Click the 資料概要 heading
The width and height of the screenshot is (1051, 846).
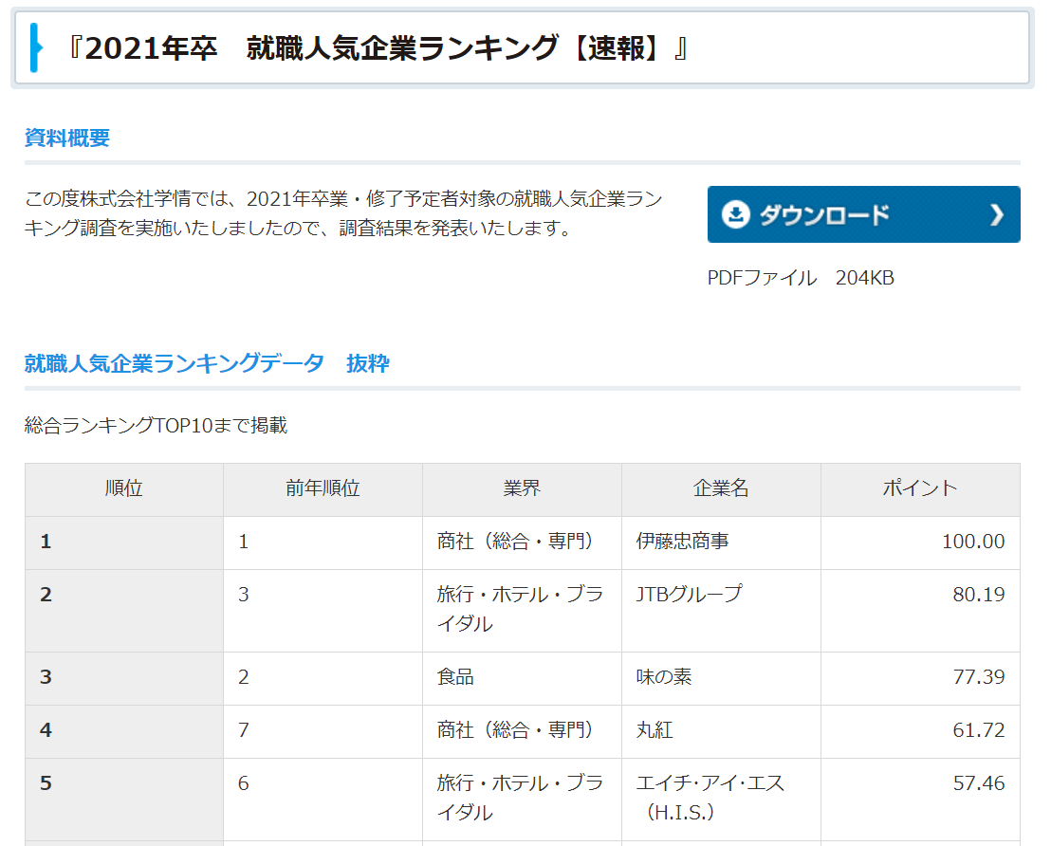67,138
